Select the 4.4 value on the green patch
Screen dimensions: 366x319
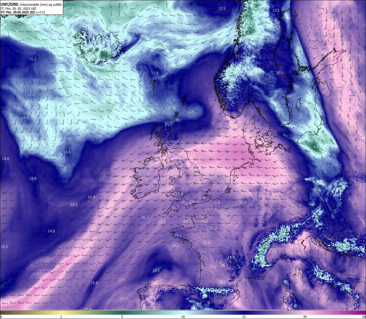point(315,147)
